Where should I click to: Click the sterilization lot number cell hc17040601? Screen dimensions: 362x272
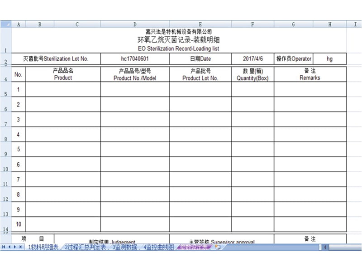click(135, 58)
